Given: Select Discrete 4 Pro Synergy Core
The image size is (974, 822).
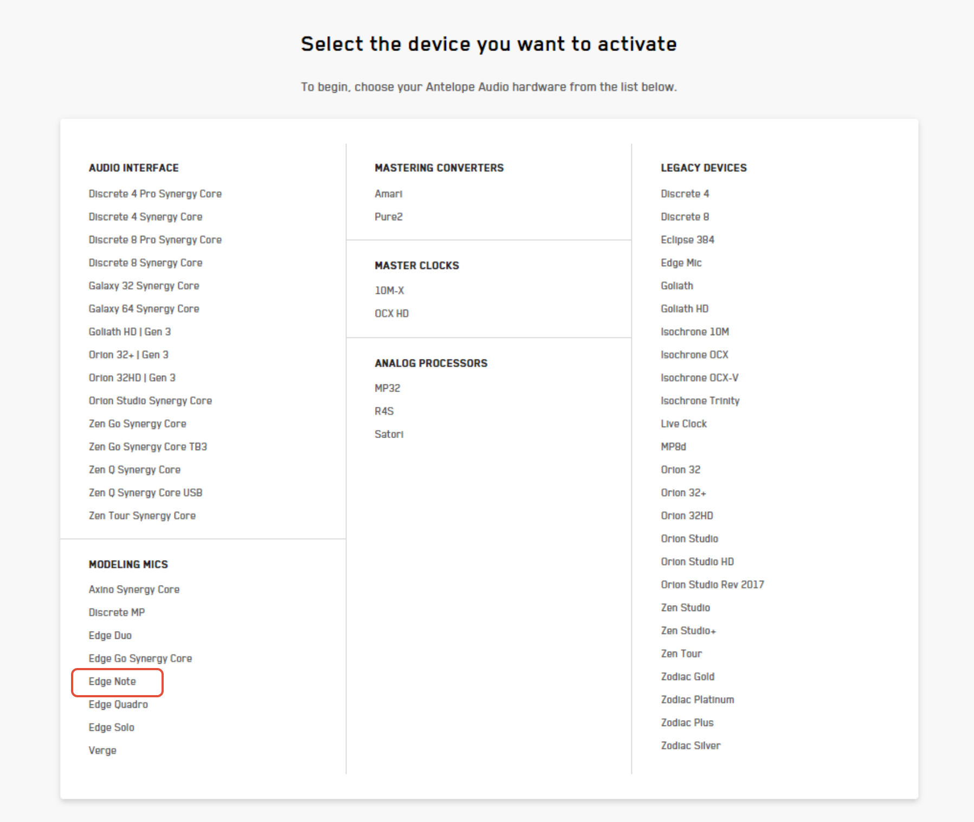Looking at the screenshot, I should coord(155,194).
